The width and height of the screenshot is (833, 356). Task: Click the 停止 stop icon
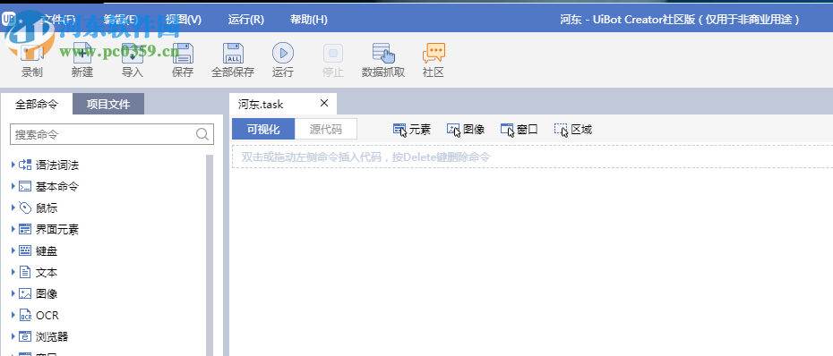[333, 53]
